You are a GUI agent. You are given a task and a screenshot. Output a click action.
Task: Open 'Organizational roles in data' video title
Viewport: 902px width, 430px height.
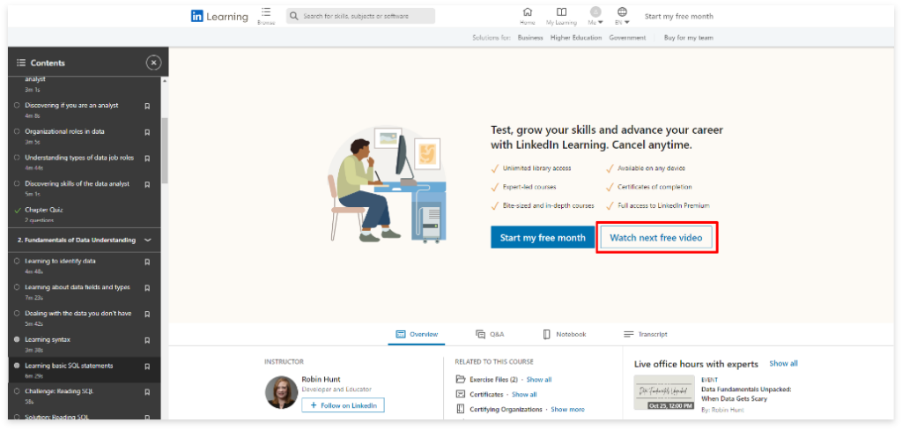pos(64,131)
